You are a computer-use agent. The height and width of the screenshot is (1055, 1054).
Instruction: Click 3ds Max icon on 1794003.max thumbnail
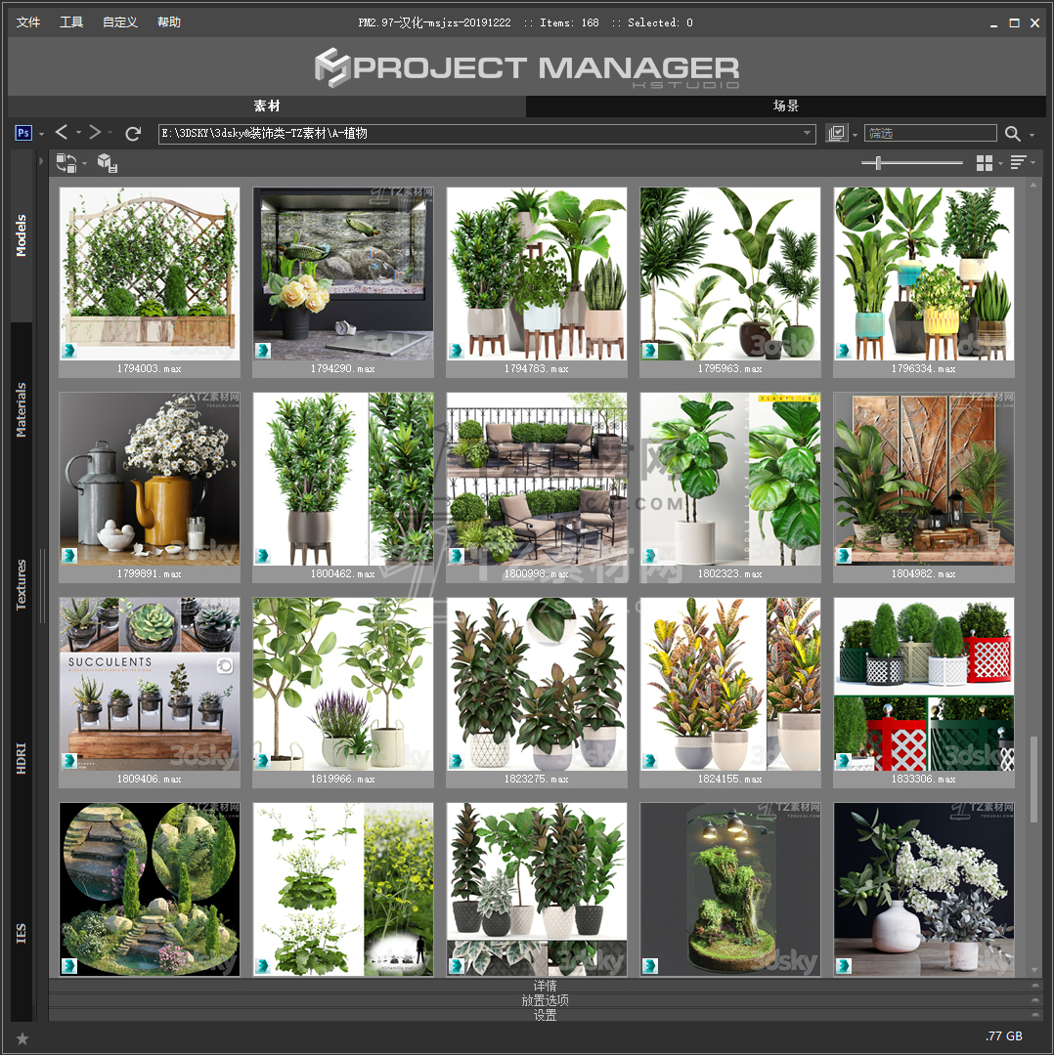pyautogui.click(x=69, y=351)
